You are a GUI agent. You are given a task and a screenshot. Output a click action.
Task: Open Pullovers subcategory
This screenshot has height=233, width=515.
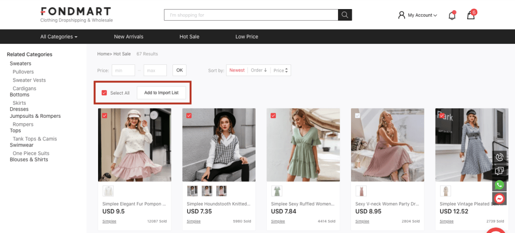coord(23,71)
